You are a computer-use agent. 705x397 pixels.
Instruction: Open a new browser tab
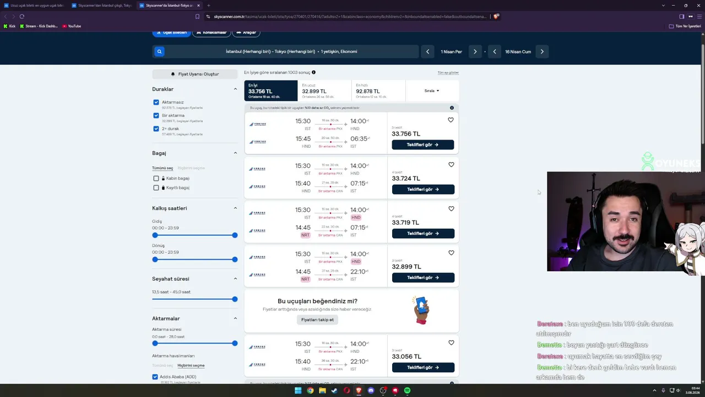coord(208,6)
